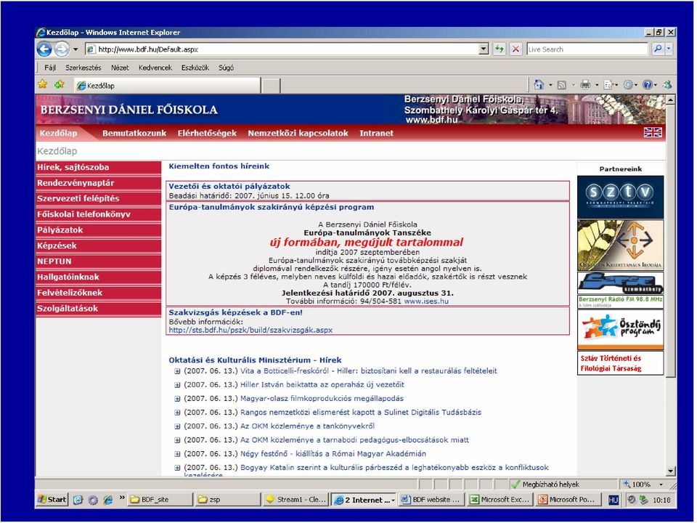Open Főiskolai telefonkönyv sidebar item

tap(98, 214)
